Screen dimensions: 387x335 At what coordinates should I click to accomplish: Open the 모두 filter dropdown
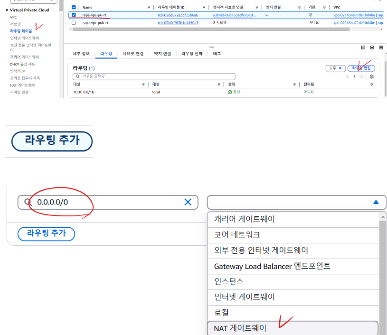pyautogui.click(x=335, y=68)
